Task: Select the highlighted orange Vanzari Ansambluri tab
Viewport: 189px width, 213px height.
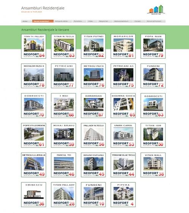Action: point(43,21)
